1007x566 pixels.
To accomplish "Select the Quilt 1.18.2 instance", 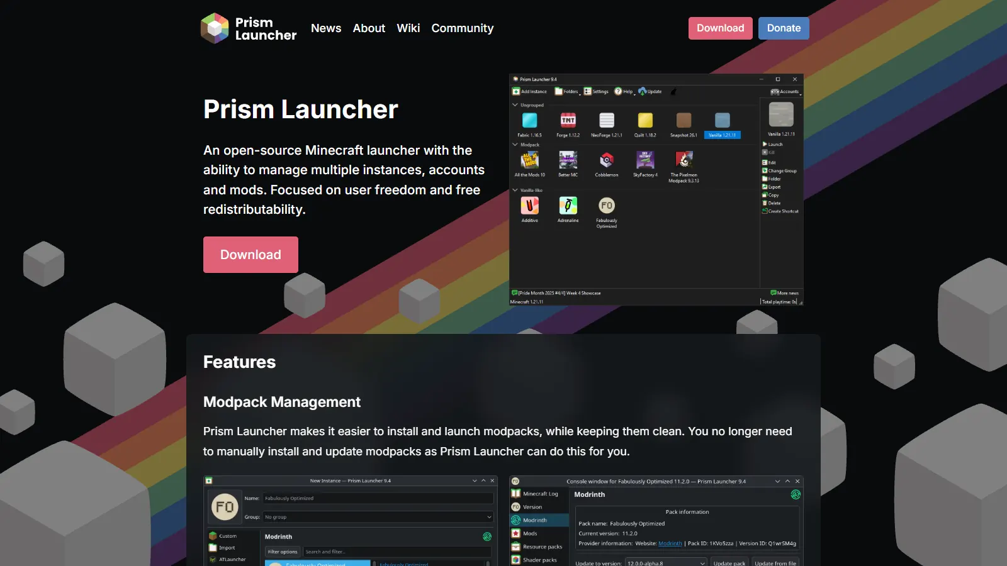I will pos(645,120).
